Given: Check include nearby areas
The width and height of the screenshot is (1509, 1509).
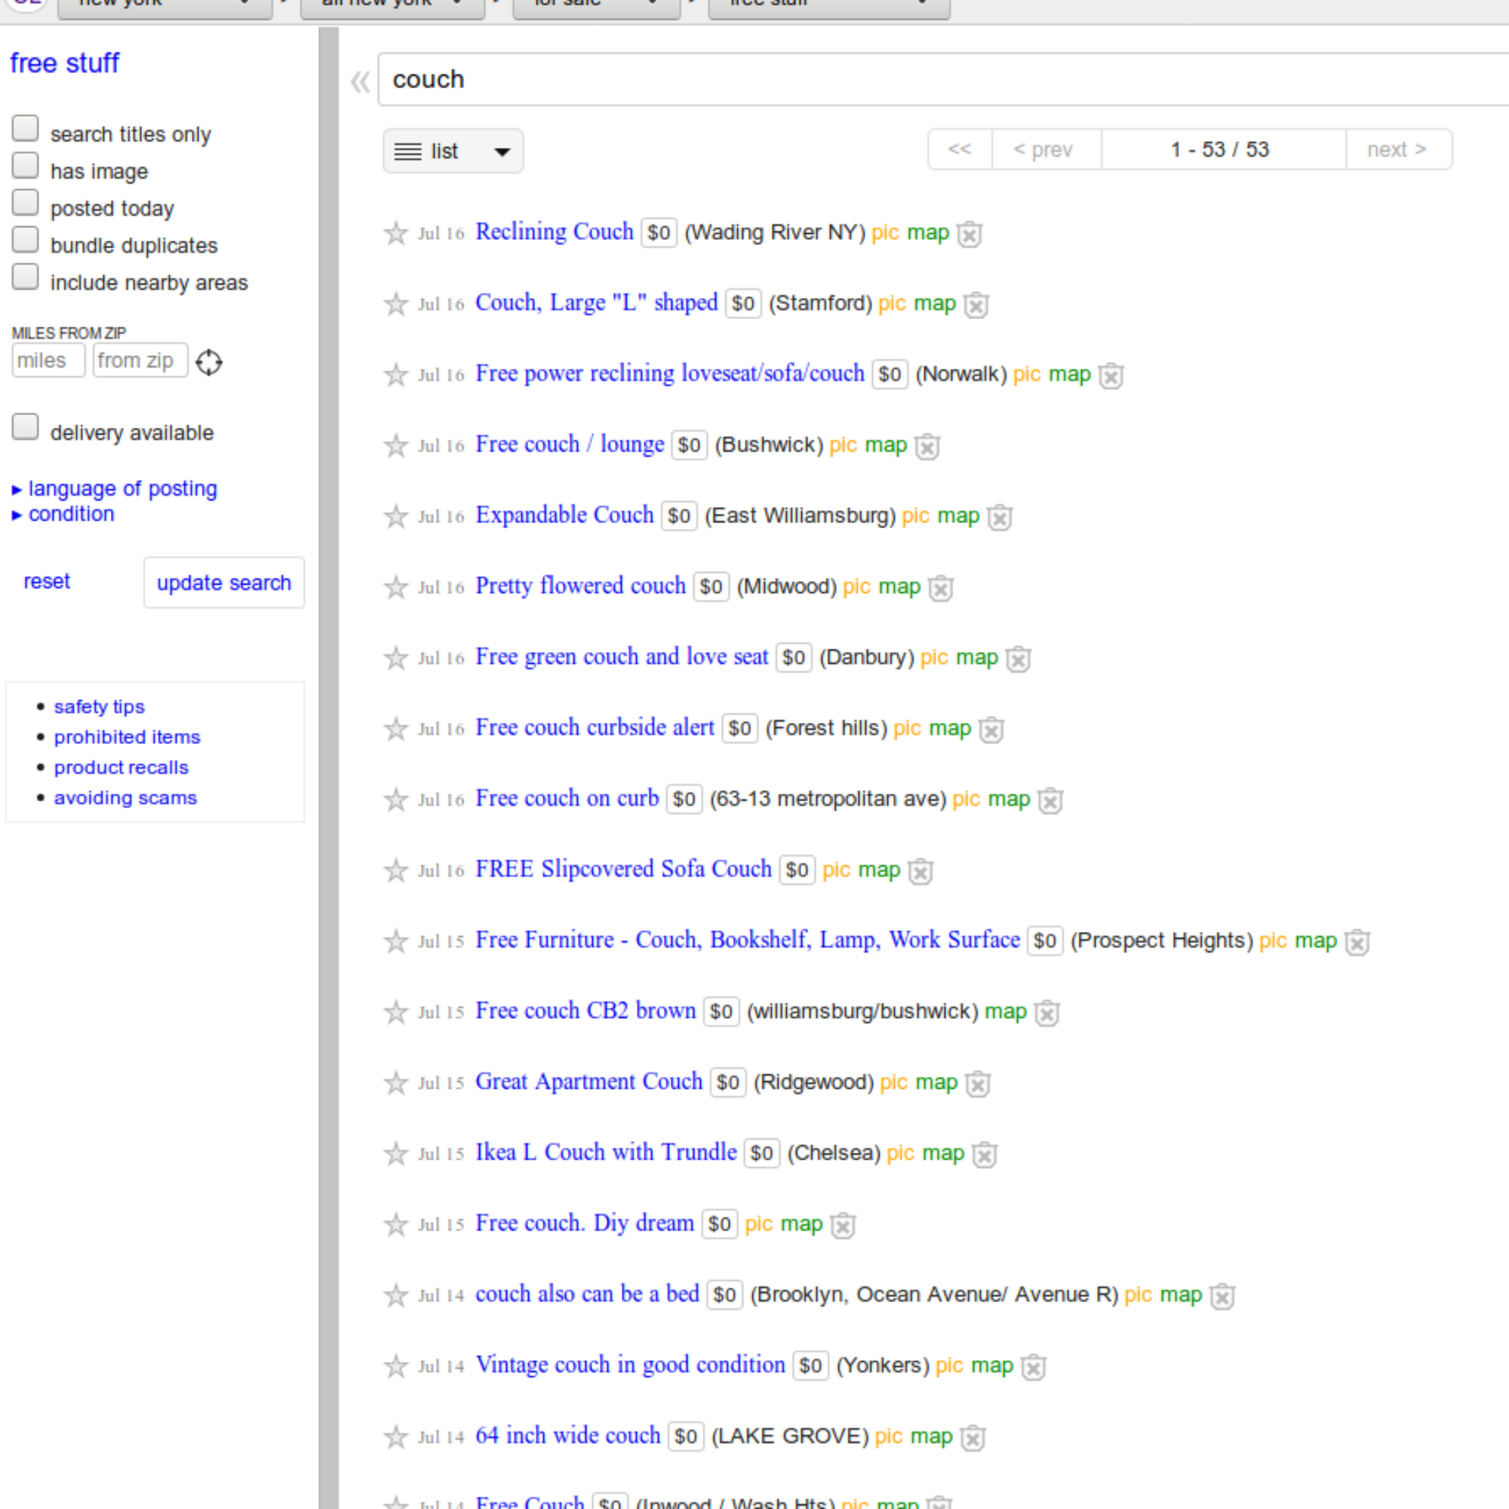Looking at the screenshot, I should pos(25,277).
